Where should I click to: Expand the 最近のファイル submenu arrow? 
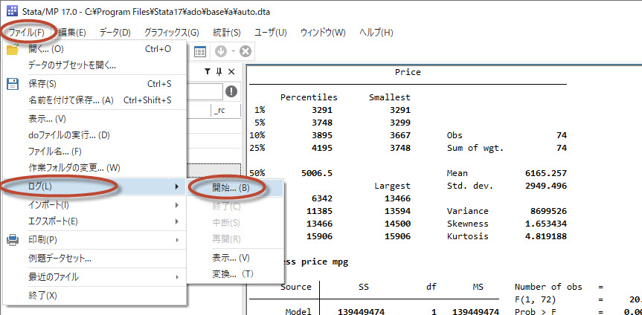[x=177, y=277]
